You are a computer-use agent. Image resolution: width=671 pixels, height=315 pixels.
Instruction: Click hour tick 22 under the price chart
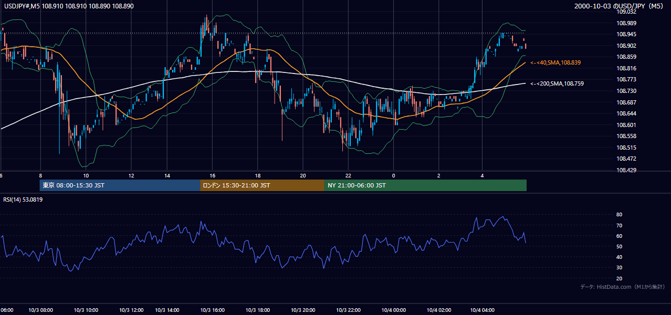pos(348,175)
